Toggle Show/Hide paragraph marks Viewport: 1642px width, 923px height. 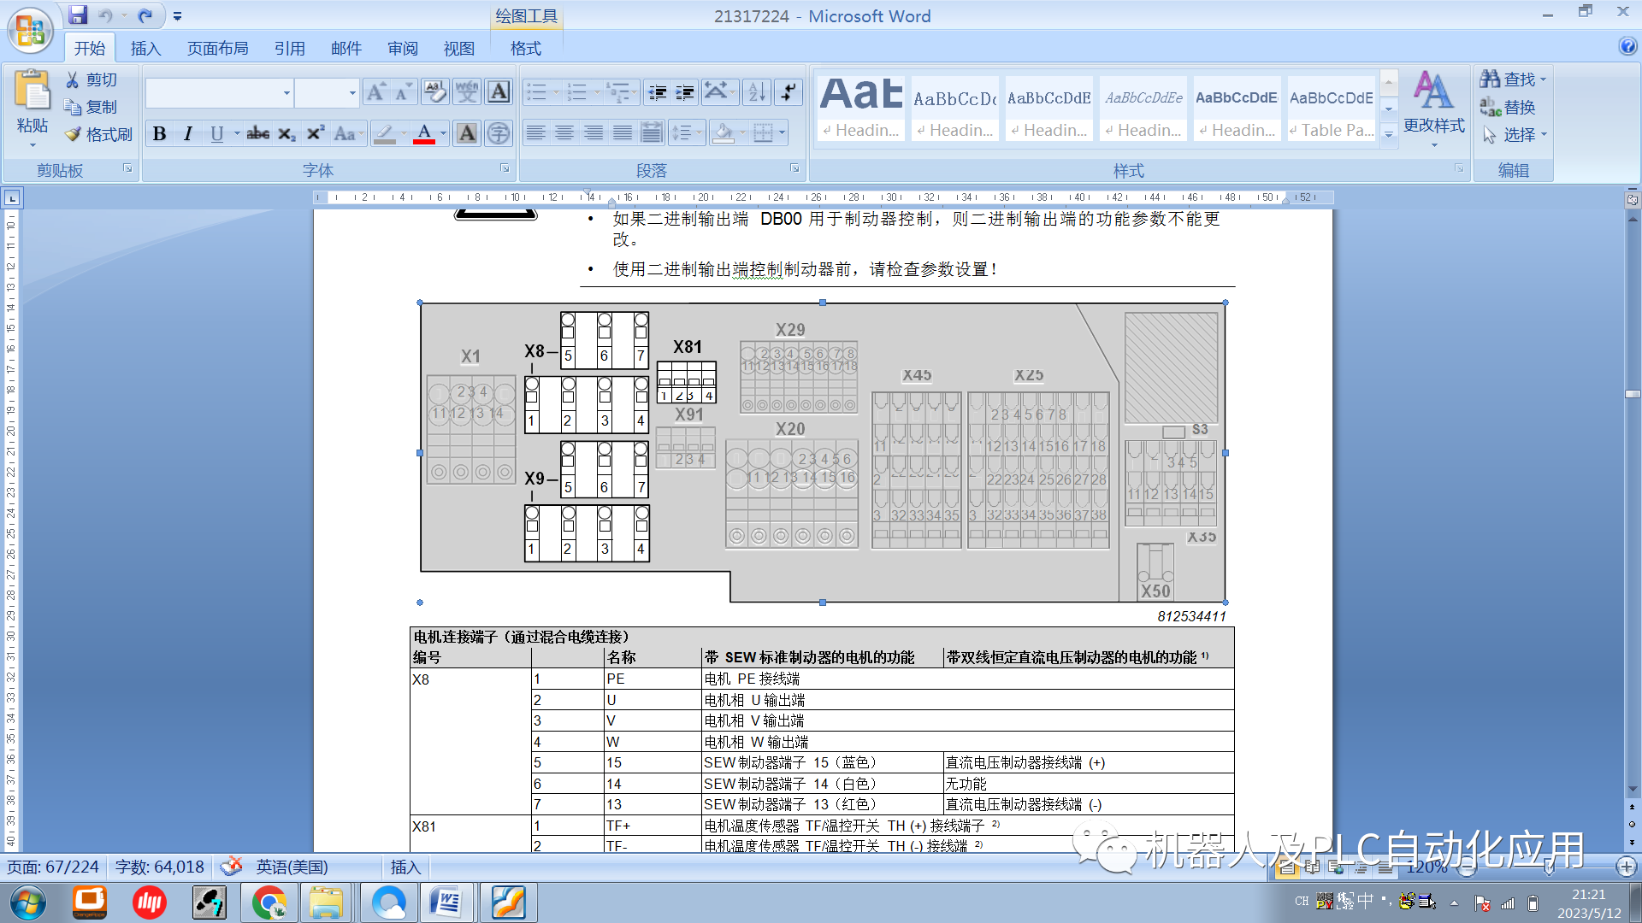coord(789,92)
